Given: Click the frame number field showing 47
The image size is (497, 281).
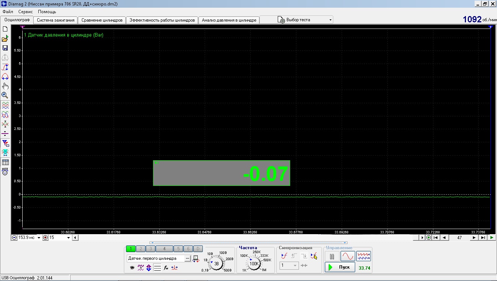Looking at the screenshot, I should pos(460,238).
